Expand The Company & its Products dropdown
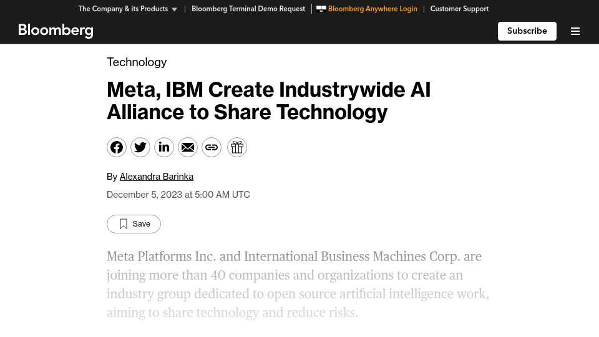 (x=127, y=9)
